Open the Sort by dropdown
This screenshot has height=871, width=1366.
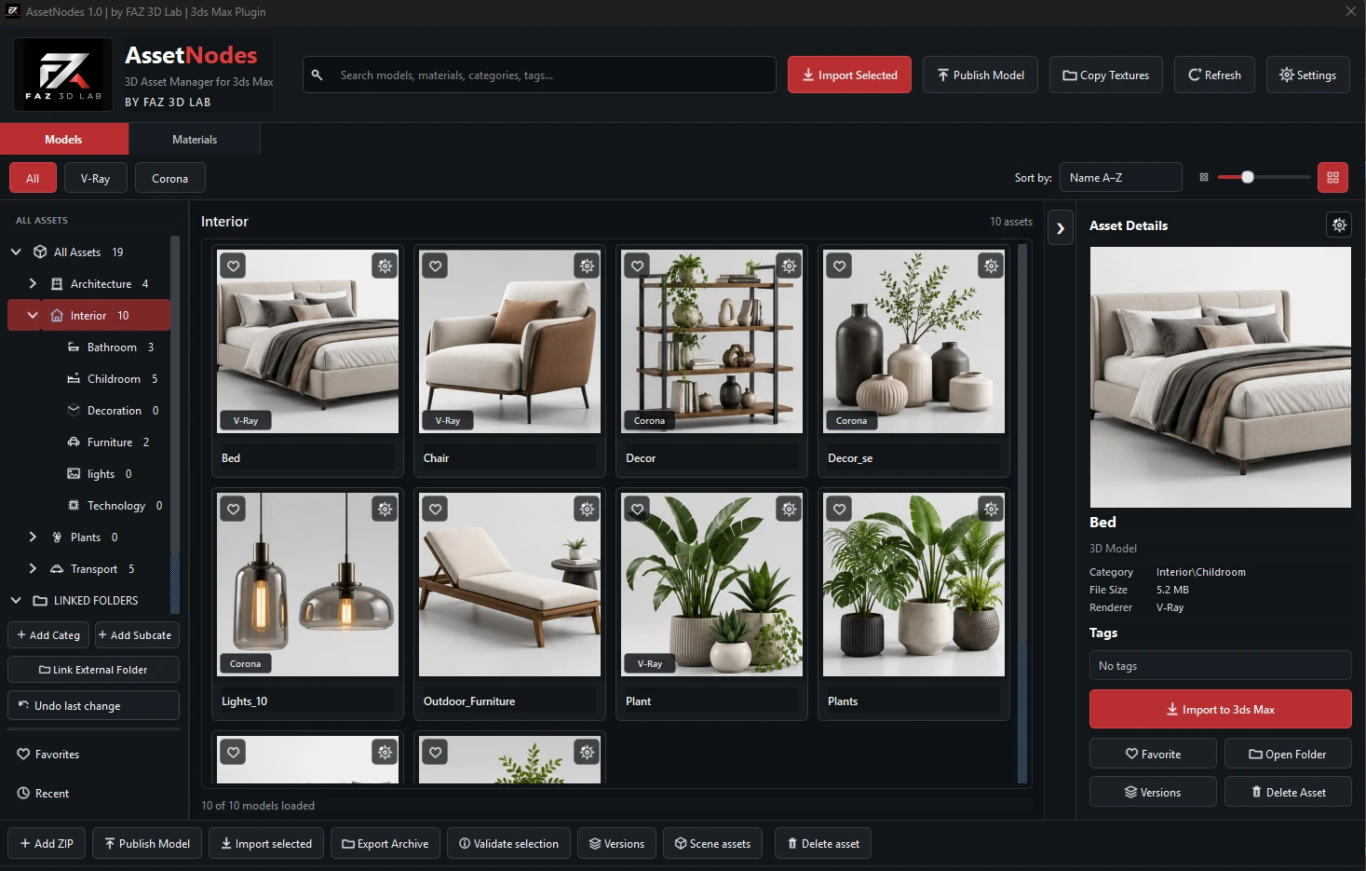point(1120,177)
